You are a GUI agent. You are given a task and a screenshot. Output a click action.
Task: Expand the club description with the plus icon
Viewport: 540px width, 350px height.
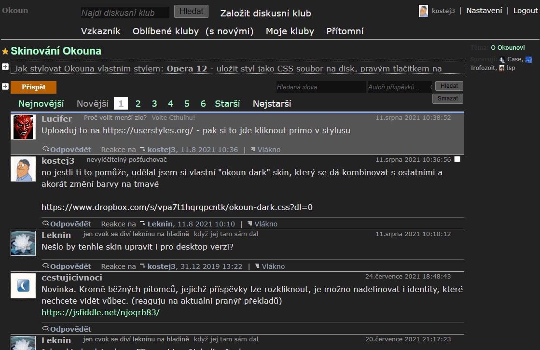point(5,67)
